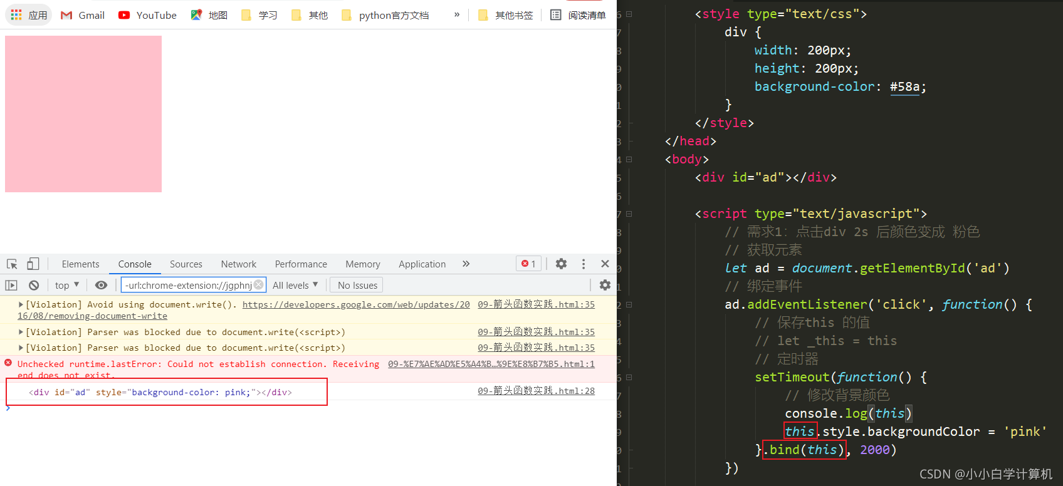
Task: Expand the document.write() violation message
Action: click(x=21, y=304)
